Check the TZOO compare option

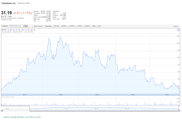(76, 26)
